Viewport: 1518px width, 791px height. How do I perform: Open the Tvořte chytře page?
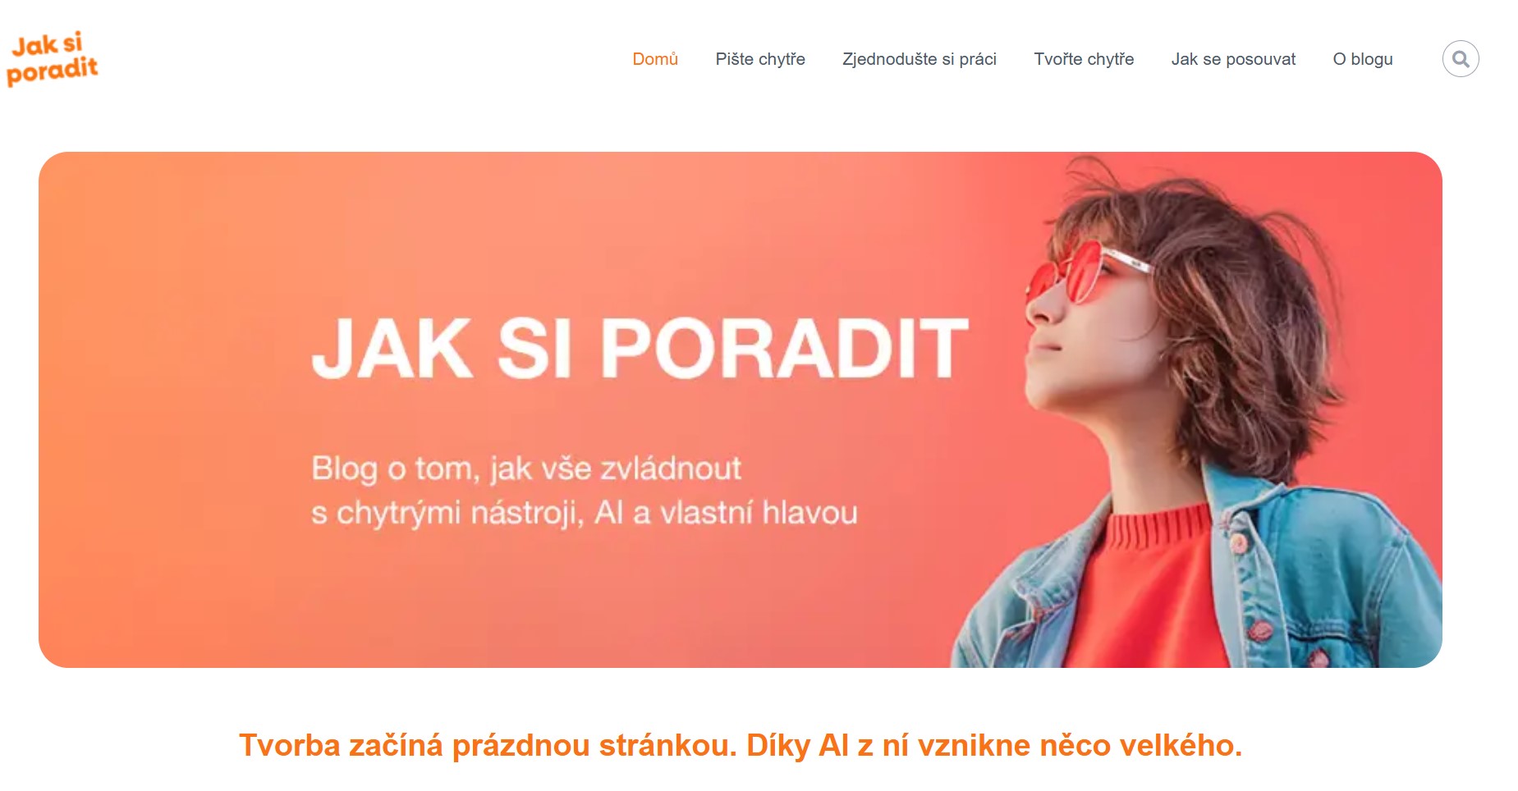1084,59
